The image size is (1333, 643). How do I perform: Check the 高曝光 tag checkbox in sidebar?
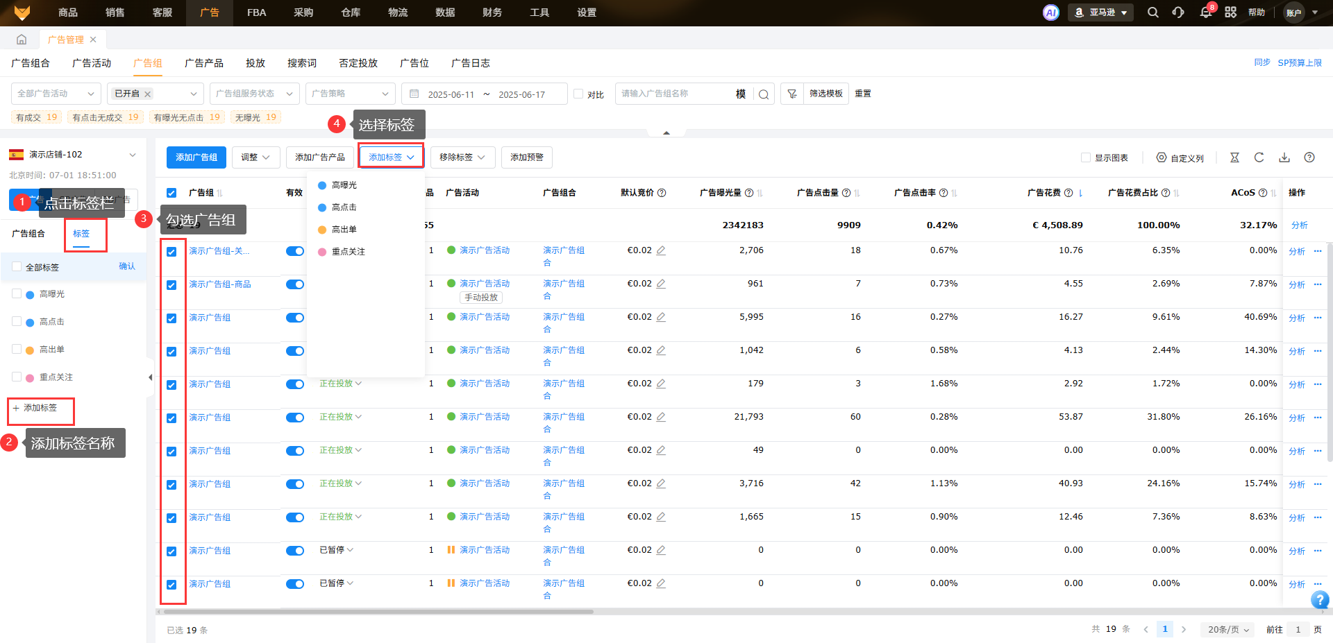pyautogui.click(x=17, y=294)
